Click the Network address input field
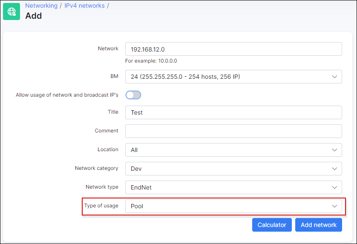357x244 pixels. (x=233, y=49)
